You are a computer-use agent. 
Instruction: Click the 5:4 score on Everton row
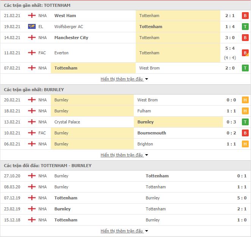[230, 48]
